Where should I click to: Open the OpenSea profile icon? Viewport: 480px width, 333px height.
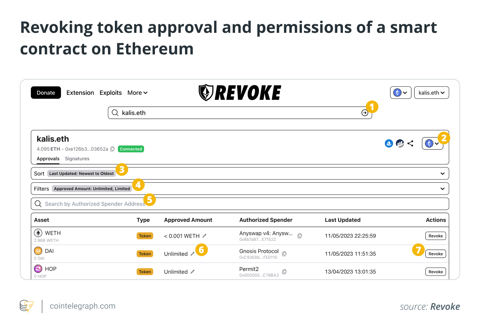[389, 143]
